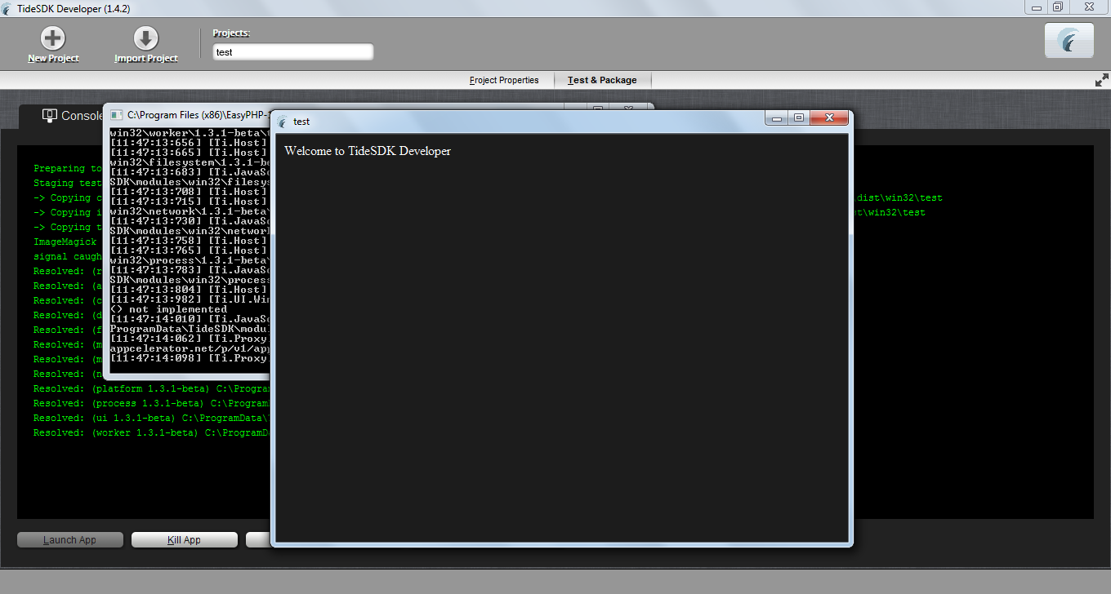Click the 'signal caugh' console line

(68, 256)
